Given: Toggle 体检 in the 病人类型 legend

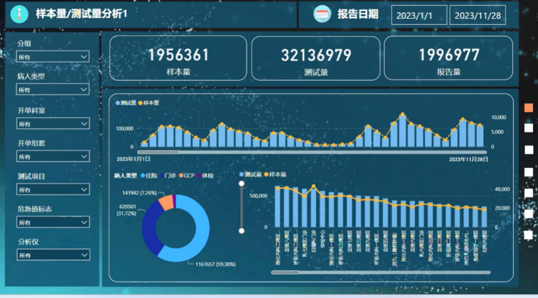Looking at the screenshot, I should pos(206,176).
